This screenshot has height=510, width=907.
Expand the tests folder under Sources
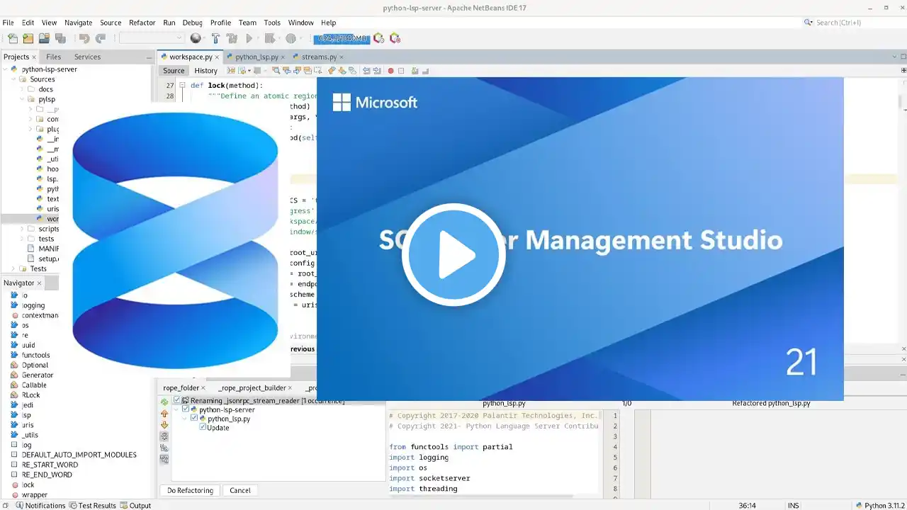(x=22, y=239)
